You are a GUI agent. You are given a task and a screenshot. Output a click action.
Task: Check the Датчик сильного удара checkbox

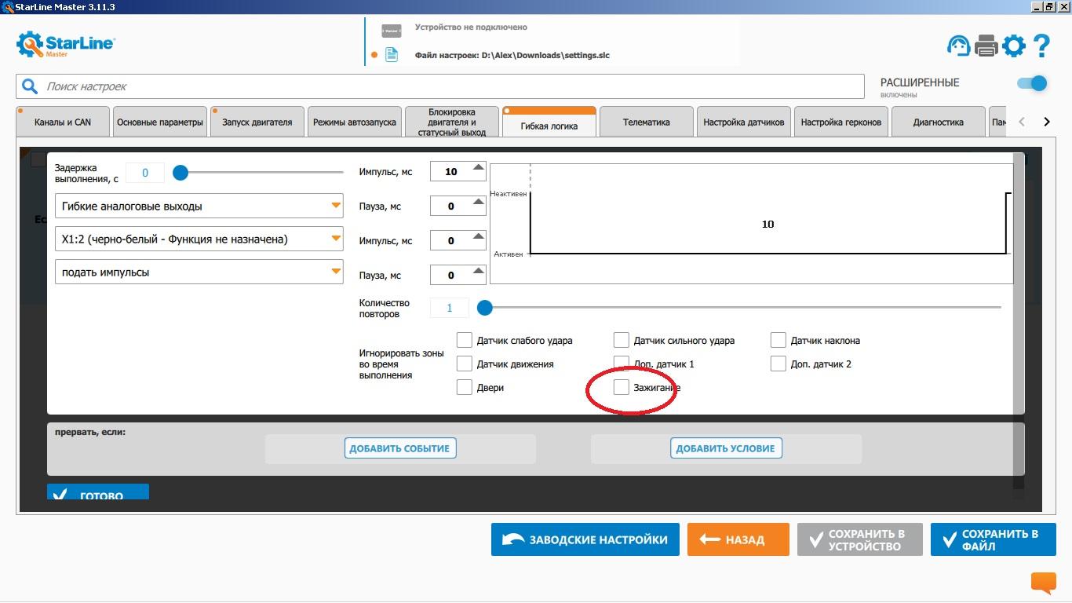click(621, 340)
